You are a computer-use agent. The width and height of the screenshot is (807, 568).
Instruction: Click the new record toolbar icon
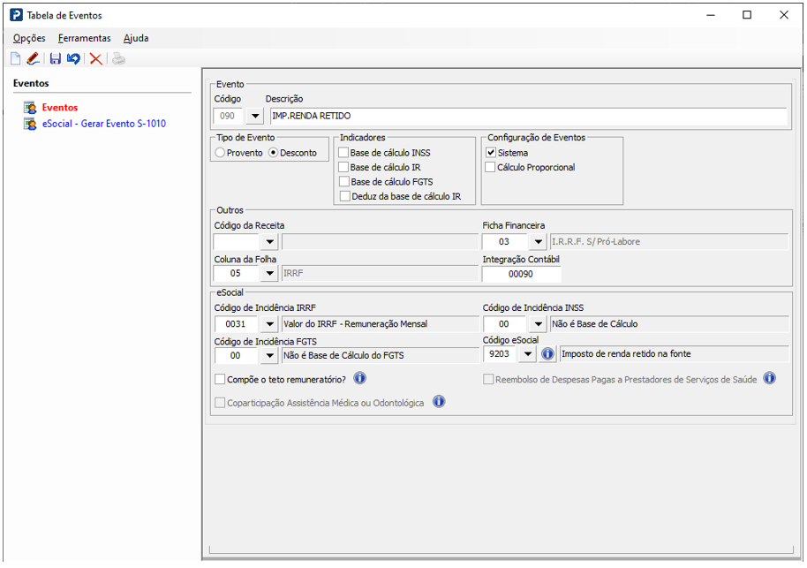15,59
